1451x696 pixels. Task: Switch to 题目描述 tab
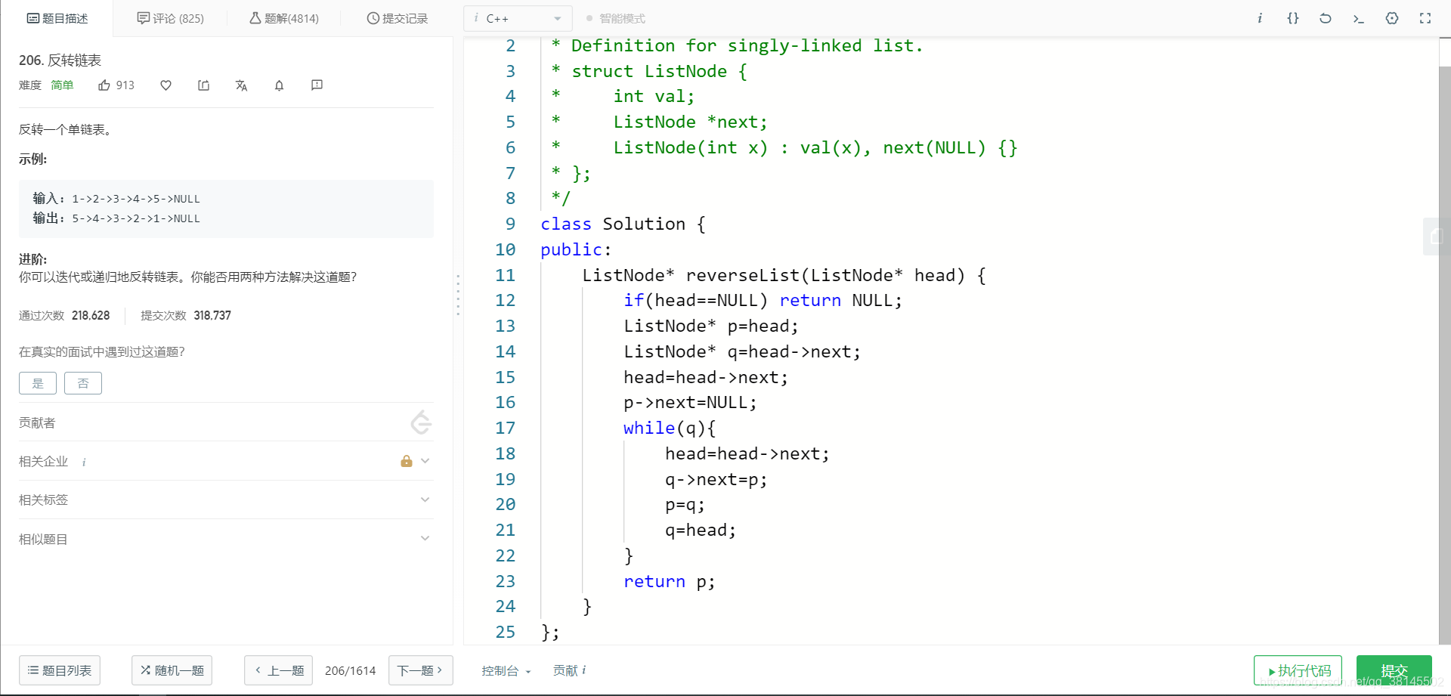point(57,18)
